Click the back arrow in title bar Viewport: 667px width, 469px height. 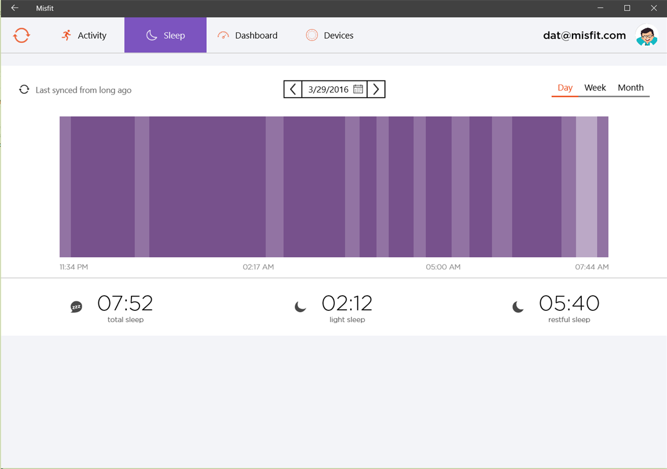click(x=14, y=8)
